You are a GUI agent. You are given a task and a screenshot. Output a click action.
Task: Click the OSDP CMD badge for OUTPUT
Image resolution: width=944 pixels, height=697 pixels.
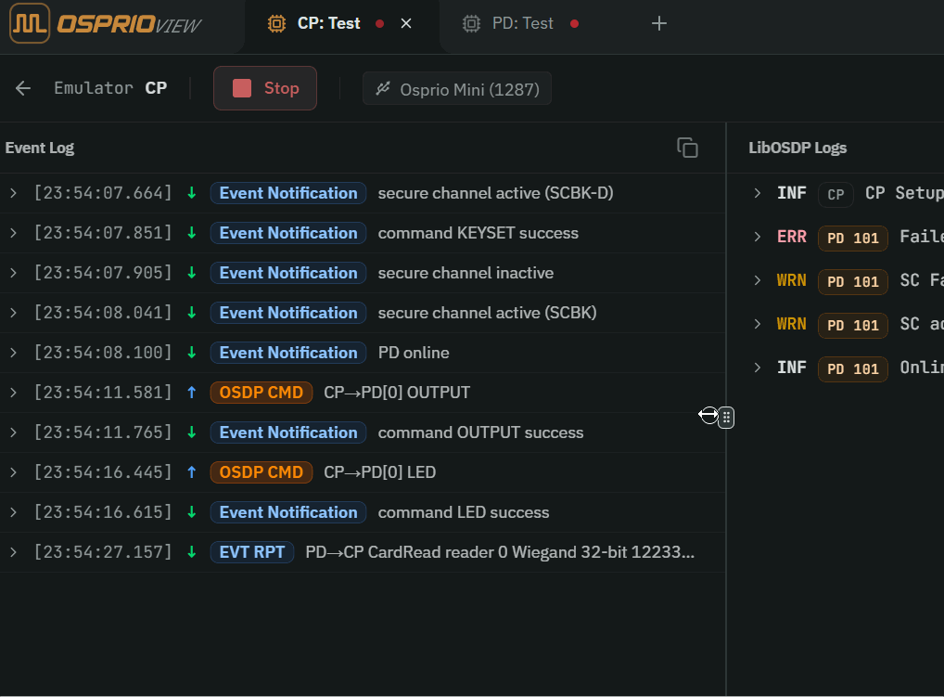(262, 393)
